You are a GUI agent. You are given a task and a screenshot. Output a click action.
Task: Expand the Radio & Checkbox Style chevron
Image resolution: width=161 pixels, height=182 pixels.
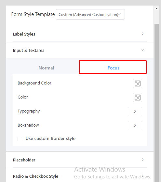pos(142,176)
